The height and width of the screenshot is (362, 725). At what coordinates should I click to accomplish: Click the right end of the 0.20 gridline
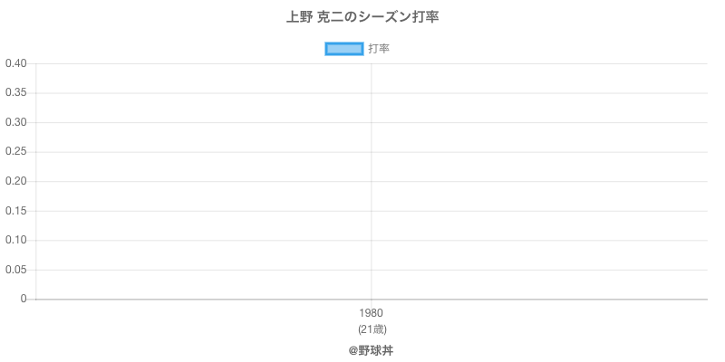[705, 181]
